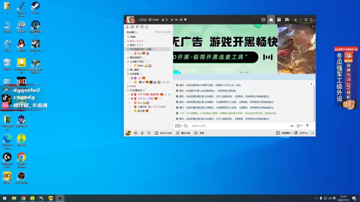Open Microsoft Edge desktop shortcut
Viewport: 360px width, 202px height.
[x=7, y=141]
